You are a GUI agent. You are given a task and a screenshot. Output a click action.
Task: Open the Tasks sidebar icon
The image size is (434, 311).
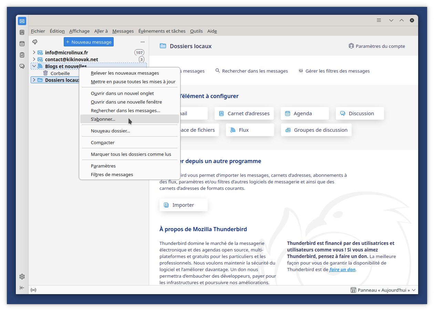coord(22,55)
